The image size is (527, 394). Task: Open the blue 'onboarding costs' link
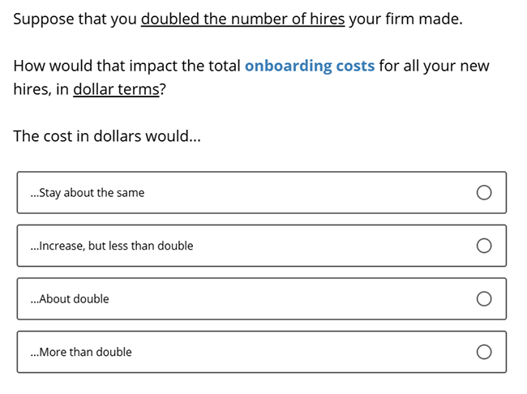click(310, 66)
